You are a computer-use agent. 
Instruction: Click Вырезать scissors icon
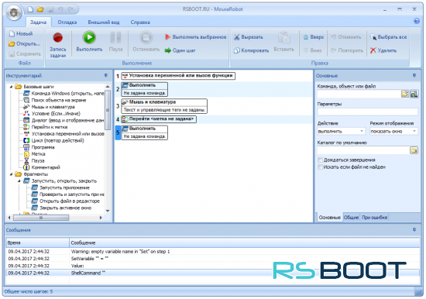(237, 37)
